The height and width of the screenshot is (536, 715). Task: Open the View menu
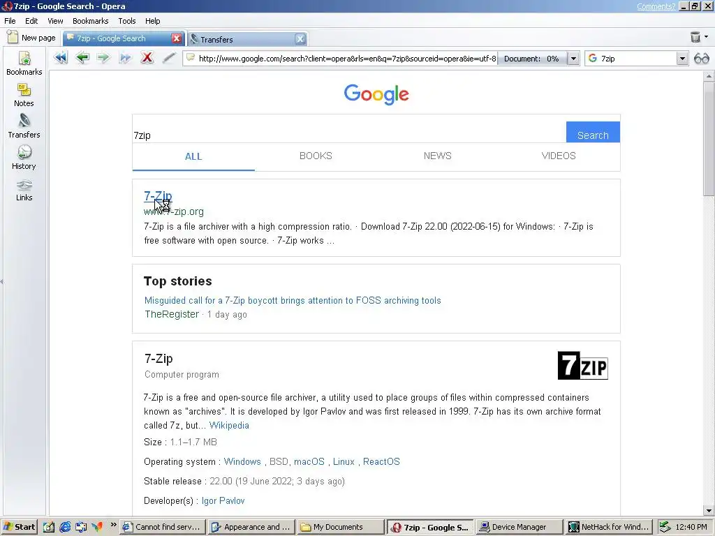click(x=55, y=21)
